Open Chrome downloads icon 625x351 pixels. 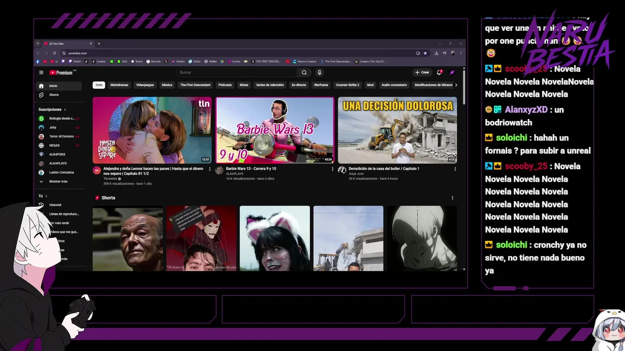tap(436, 53)
